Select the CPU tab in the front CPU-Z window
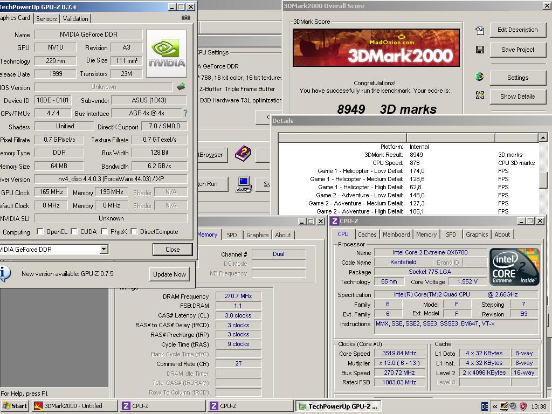This screenshot has height=414, width=552. 343,234
